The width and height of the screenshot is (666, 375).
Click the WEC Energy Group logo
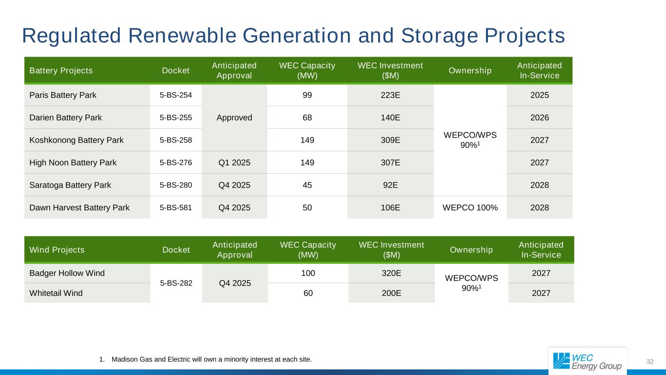pos(587,361)
